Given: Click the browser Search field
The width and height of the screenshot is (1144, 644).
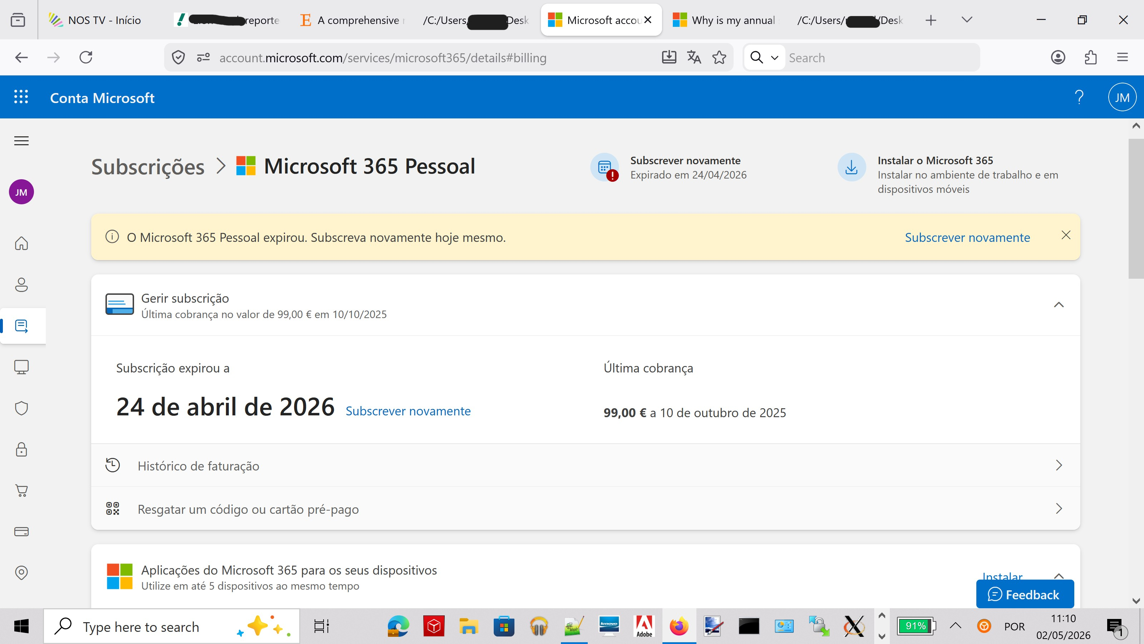Looking at the screenshot, I should pos(882,58).
